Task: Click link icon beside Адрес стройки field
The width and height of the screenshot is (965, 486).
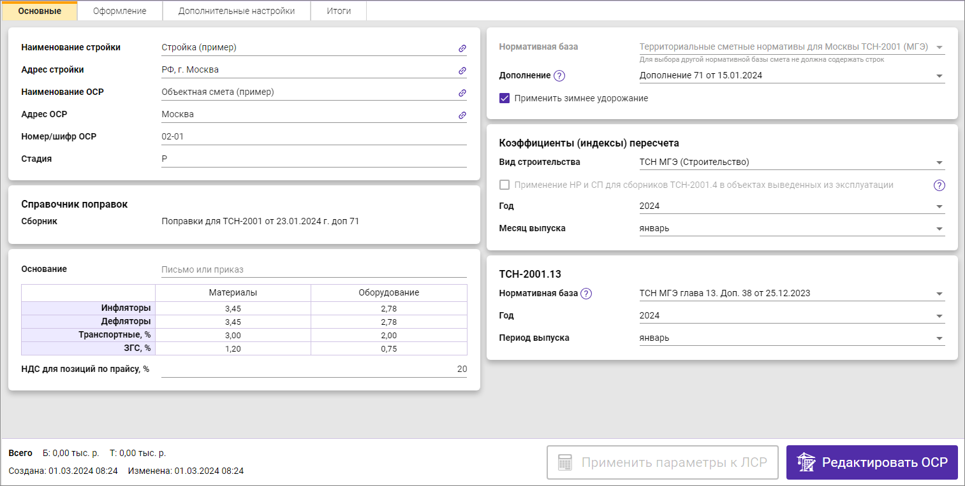Action: (462, 71)
